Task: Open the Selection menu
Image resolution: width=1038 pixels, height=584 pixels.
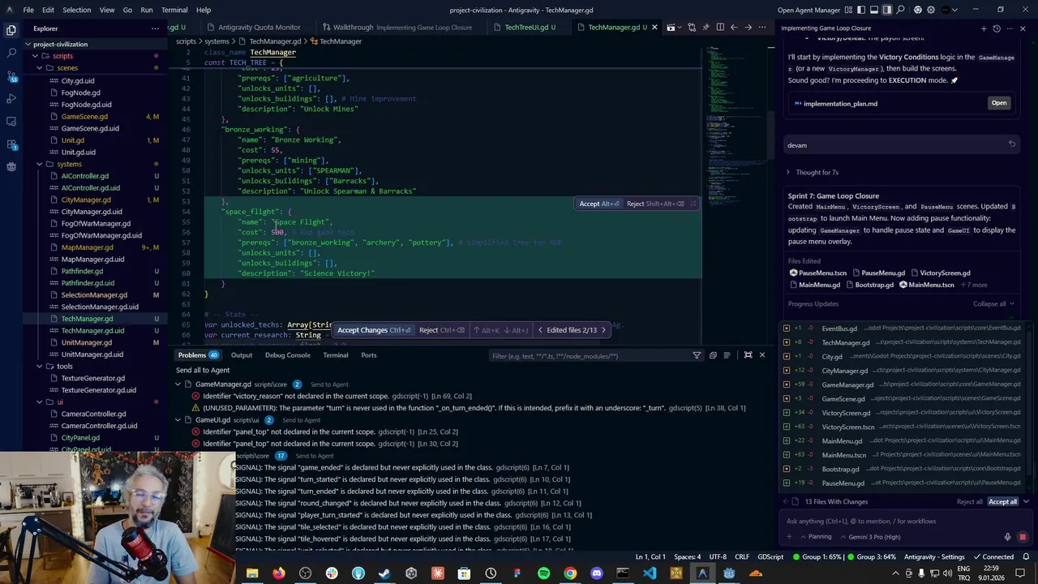Action: pos(76,10)
